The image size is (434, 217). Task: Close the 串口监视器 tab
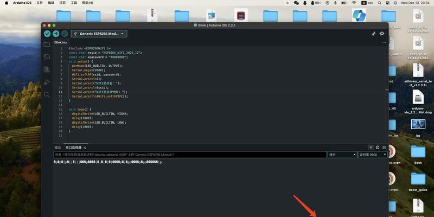click(x=85, y=148)
